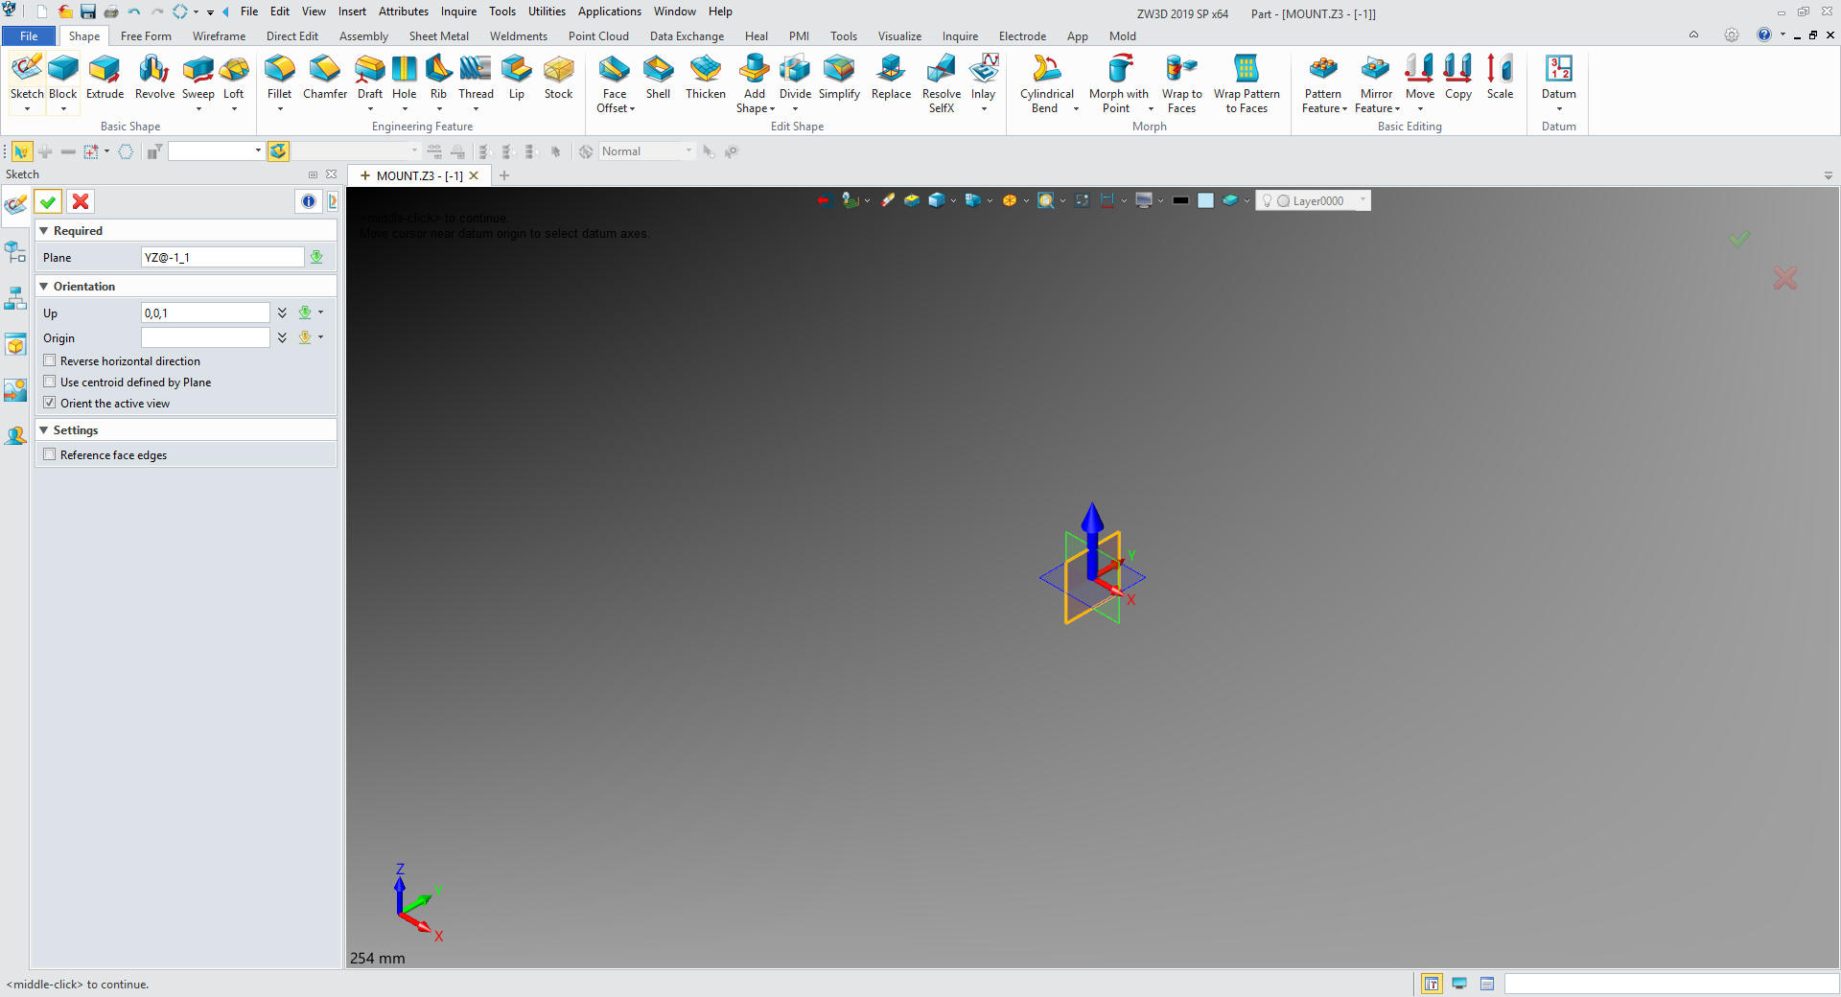Open the Help question mark icon
The image size is (1841, 997).
tap(1763, 35)
